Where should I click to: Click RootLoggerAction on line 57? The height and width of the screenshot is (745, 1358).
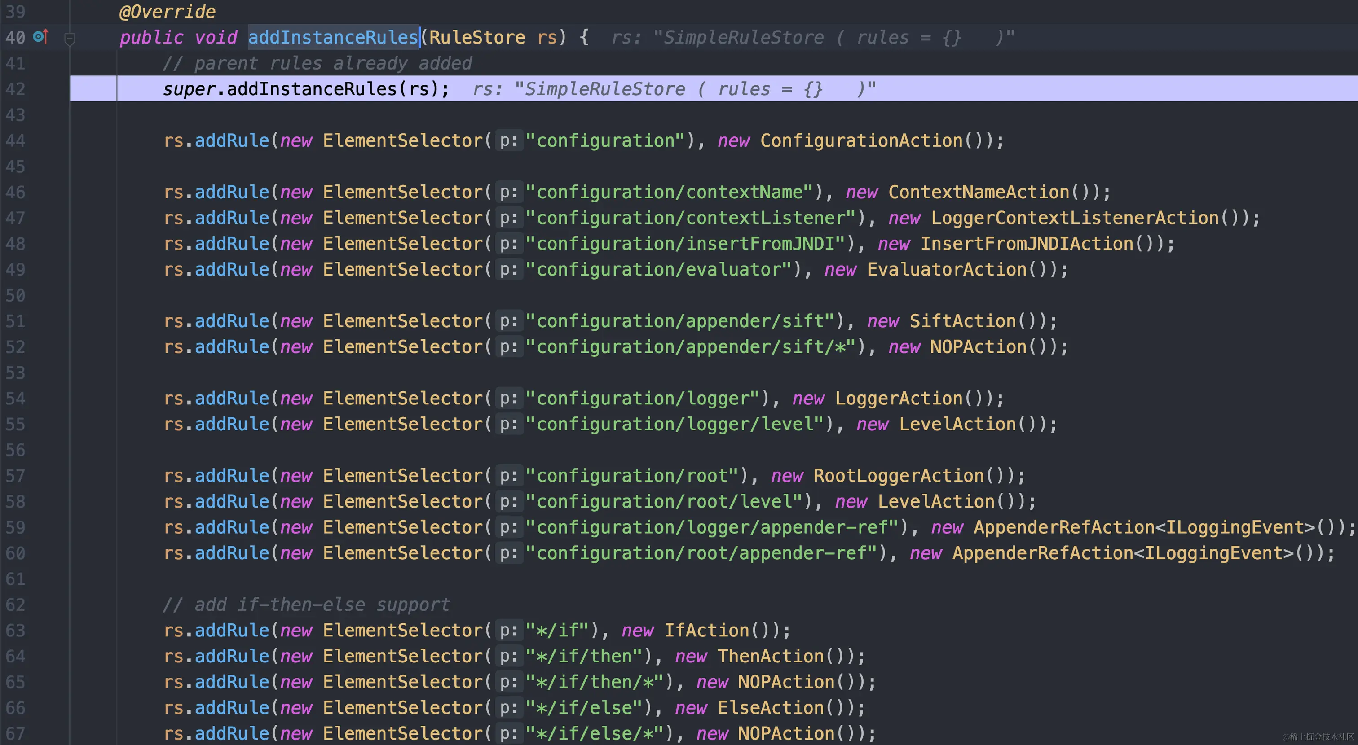(x=899, y=476)
